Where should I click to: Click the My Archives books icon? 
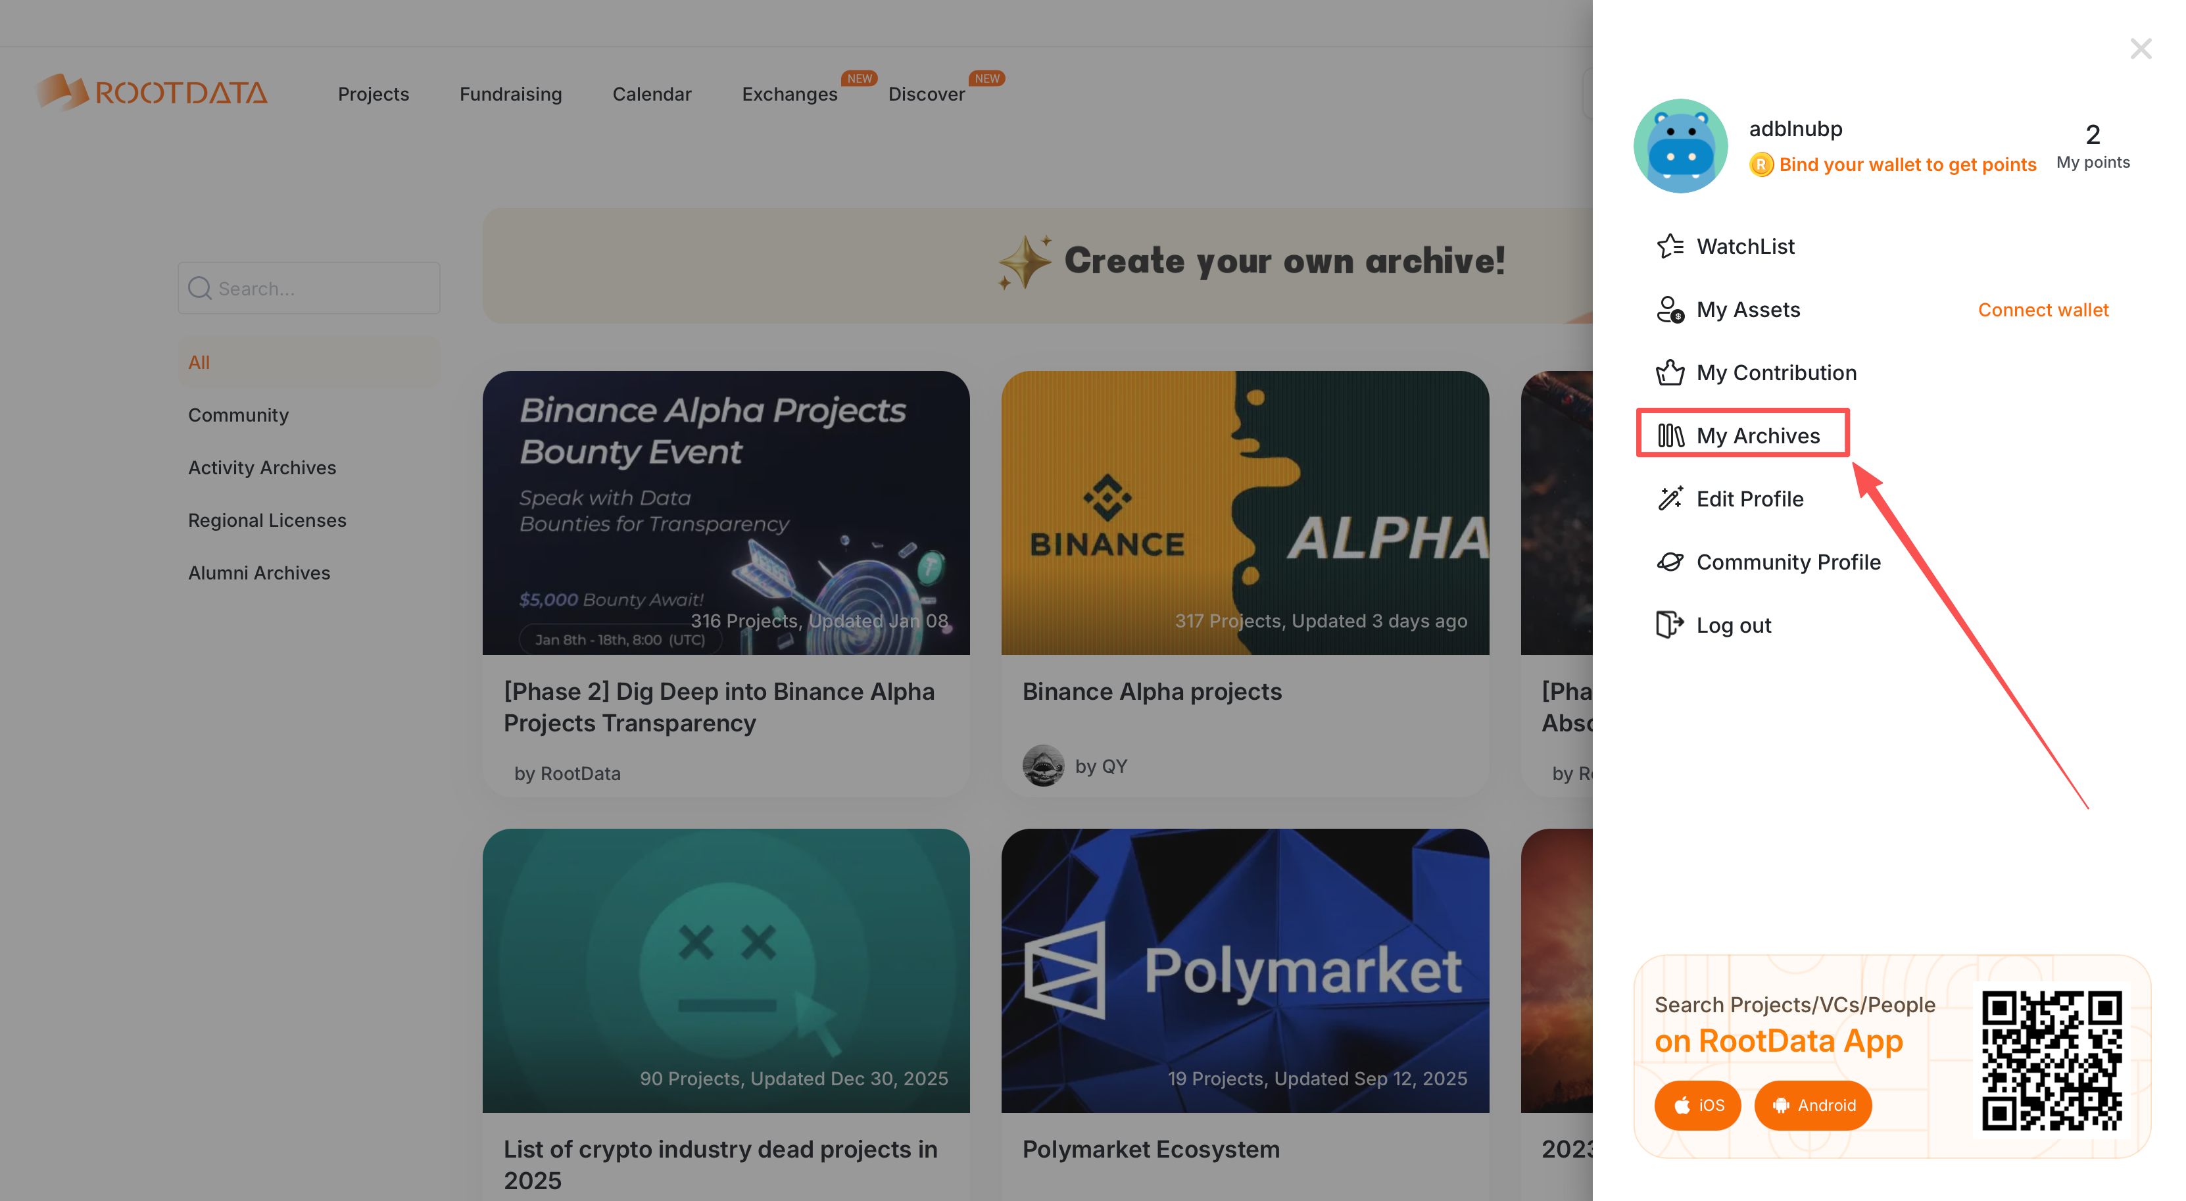click(1669, 435)
